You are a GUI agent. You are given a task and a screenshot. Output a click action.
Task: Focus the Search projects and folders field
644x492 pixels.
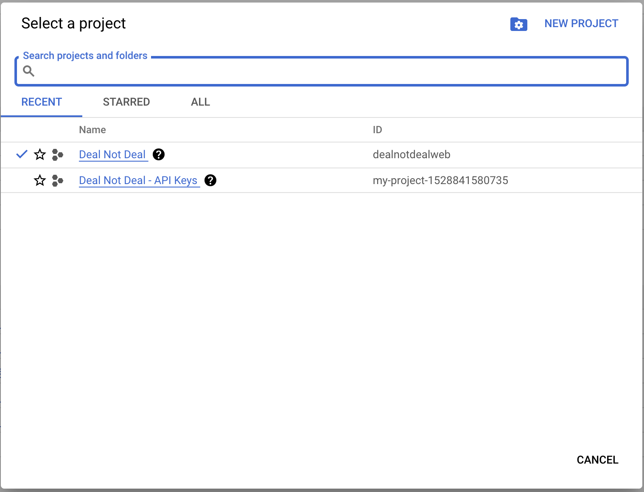click(322, 71)
